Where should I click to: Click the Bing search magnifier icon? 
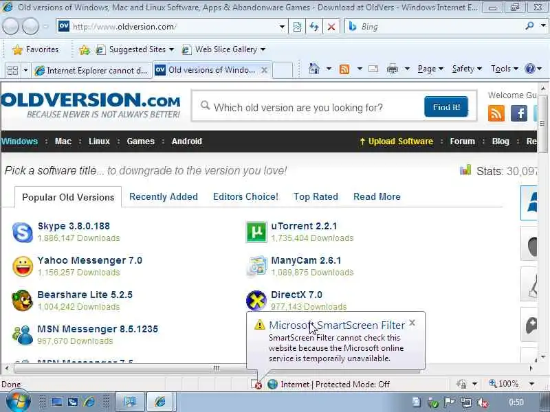point(529,25)
